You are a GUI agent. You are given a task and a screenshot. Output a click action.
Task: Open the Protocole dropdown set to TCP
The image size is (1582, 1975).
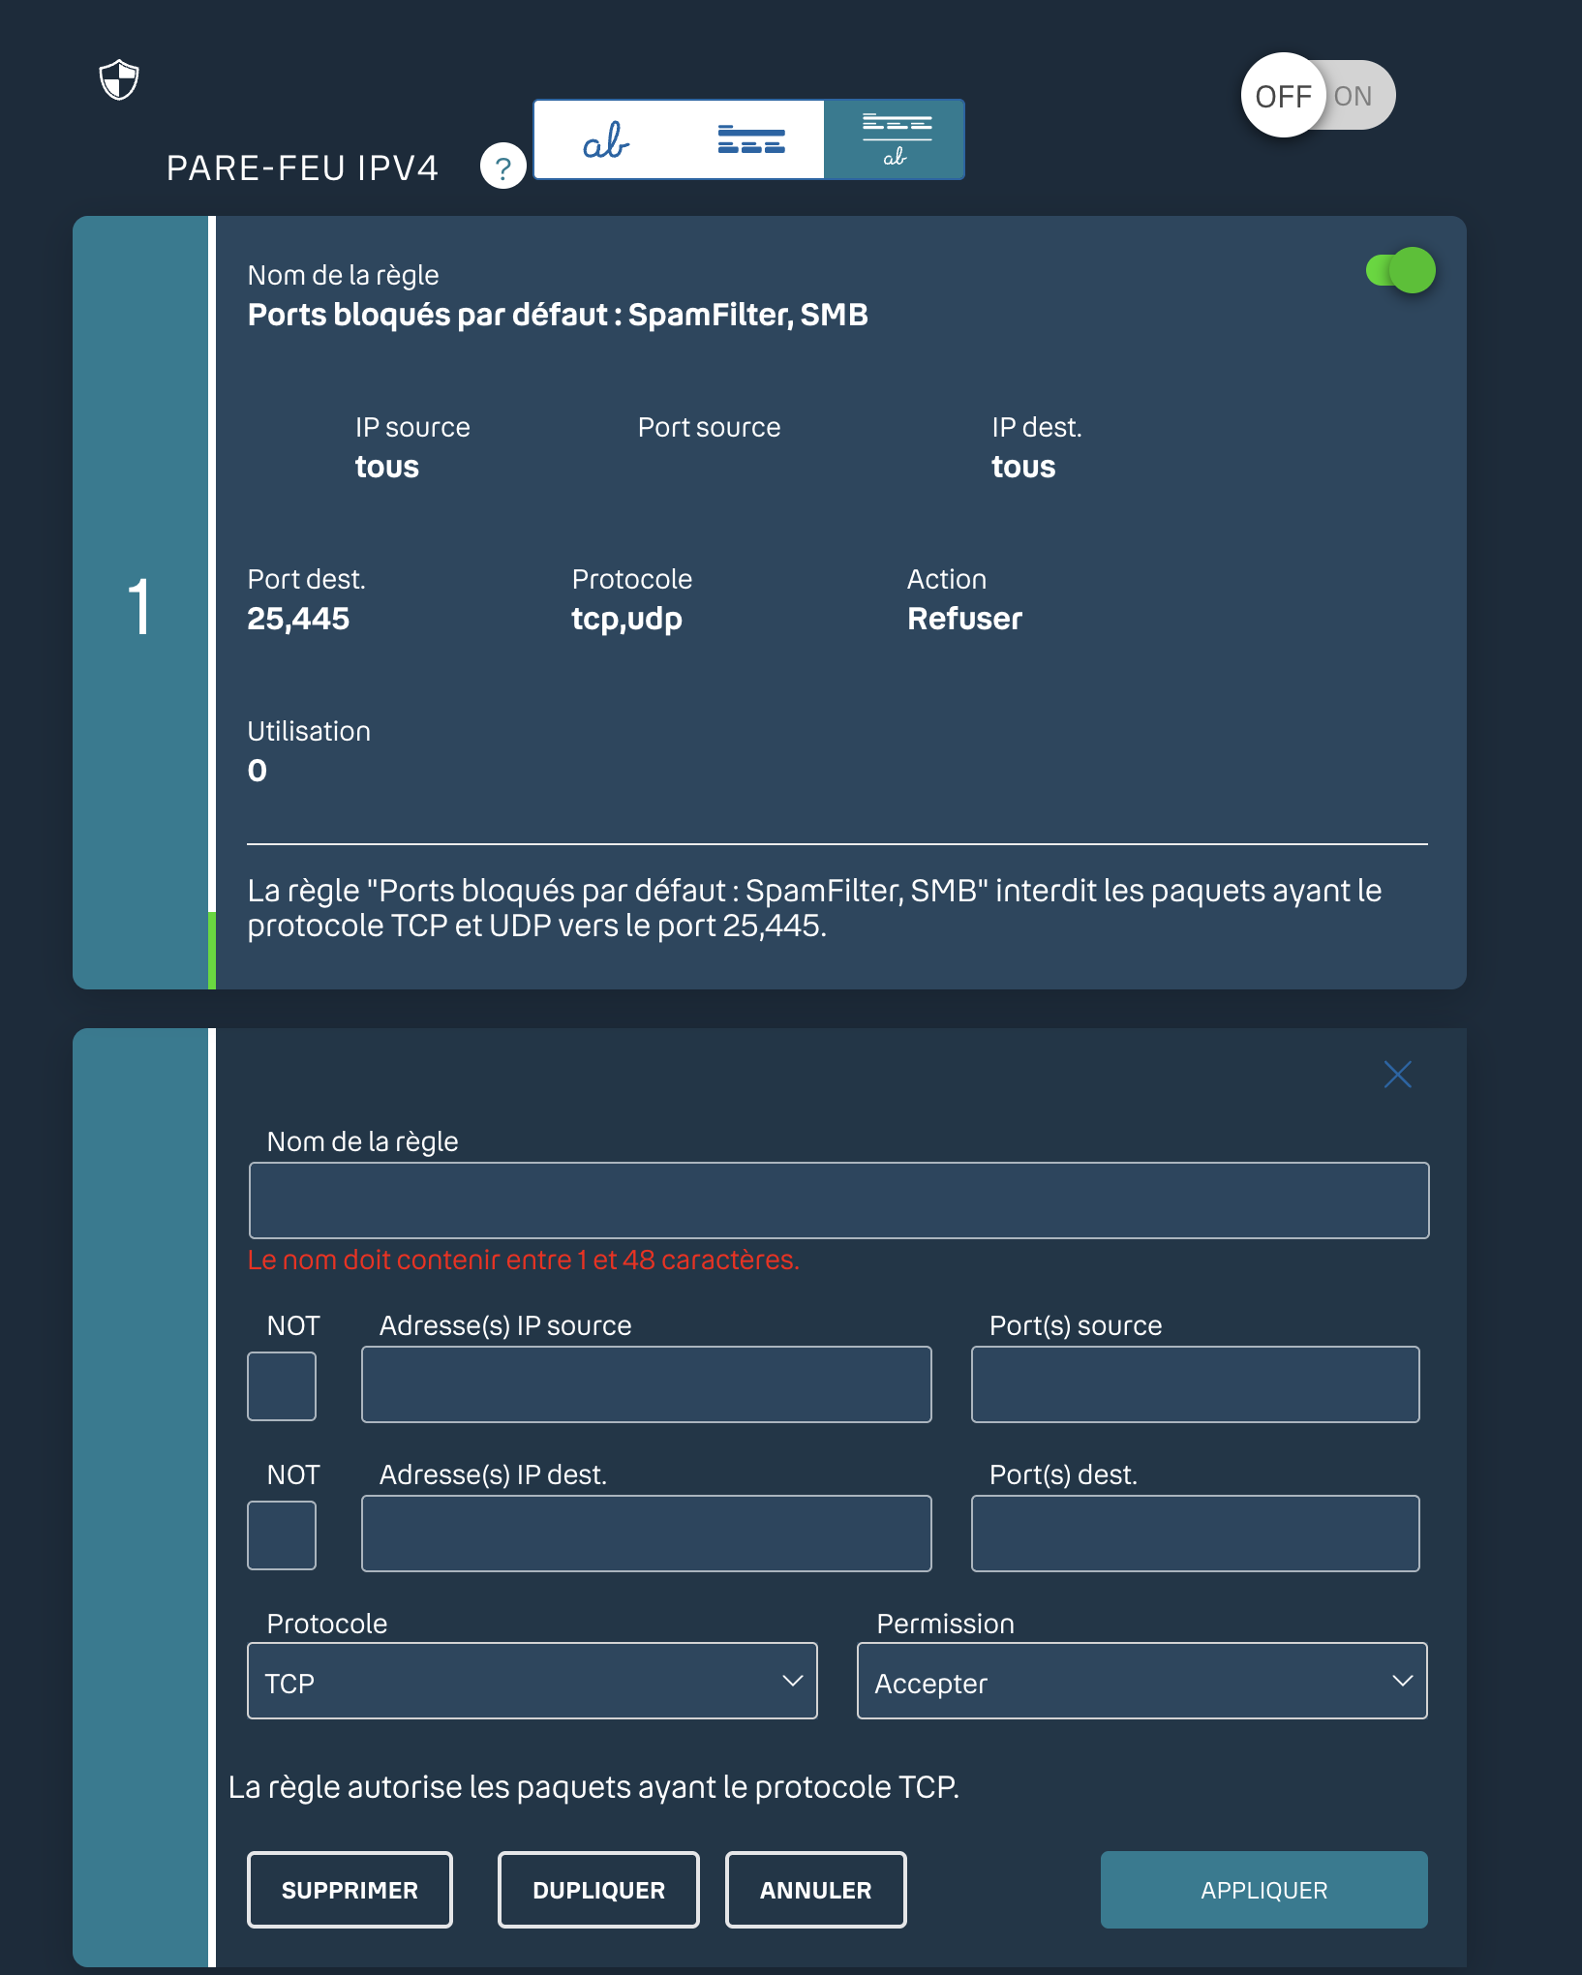[532, 1681]
